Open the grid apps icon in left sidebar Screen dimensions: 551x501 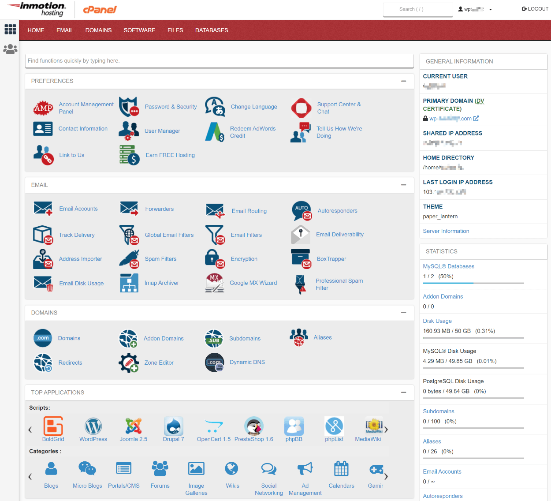[10, 29]
